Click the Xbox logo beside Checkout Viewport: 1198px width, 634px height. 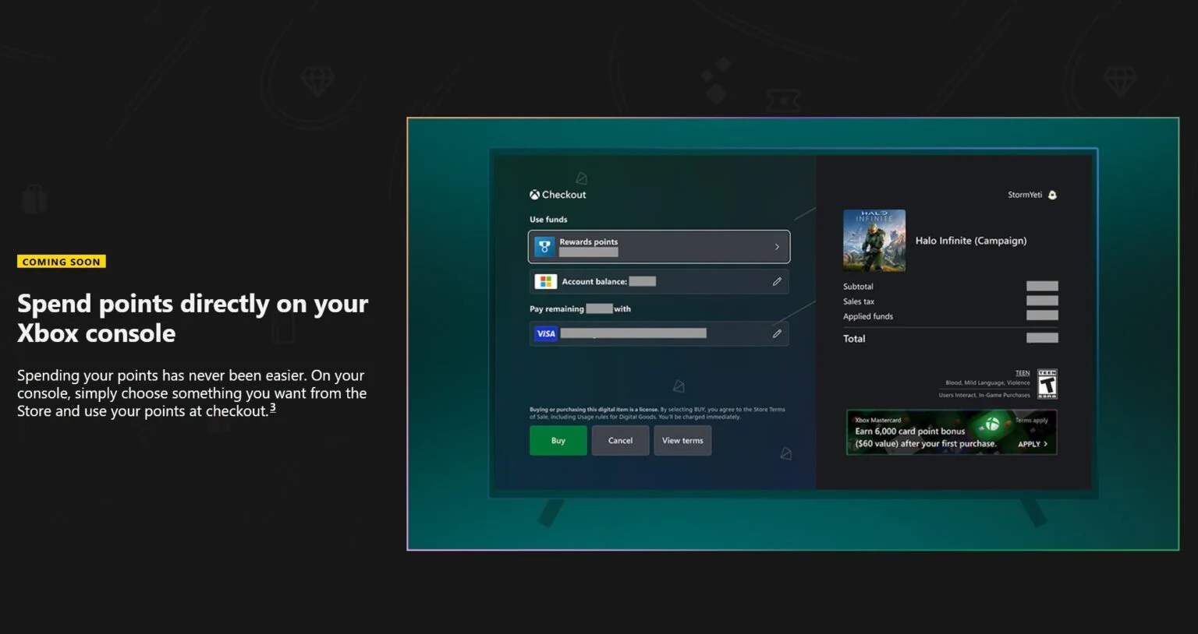pyautogui.click(x=534, y=195)
